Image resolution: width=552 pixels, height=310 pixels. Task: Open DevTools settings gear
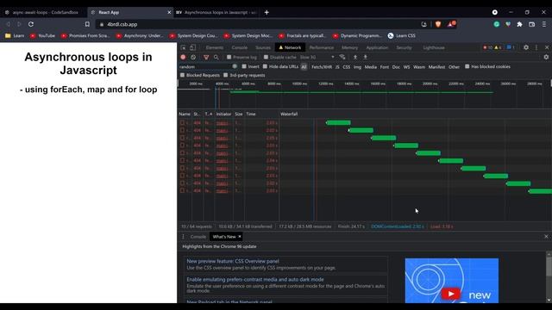[526, 47]
